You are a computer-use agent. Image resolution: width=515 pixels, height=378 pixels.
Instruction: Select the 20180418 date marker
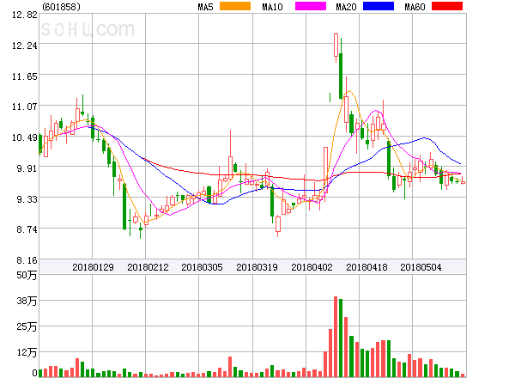(x=367, y=267)
